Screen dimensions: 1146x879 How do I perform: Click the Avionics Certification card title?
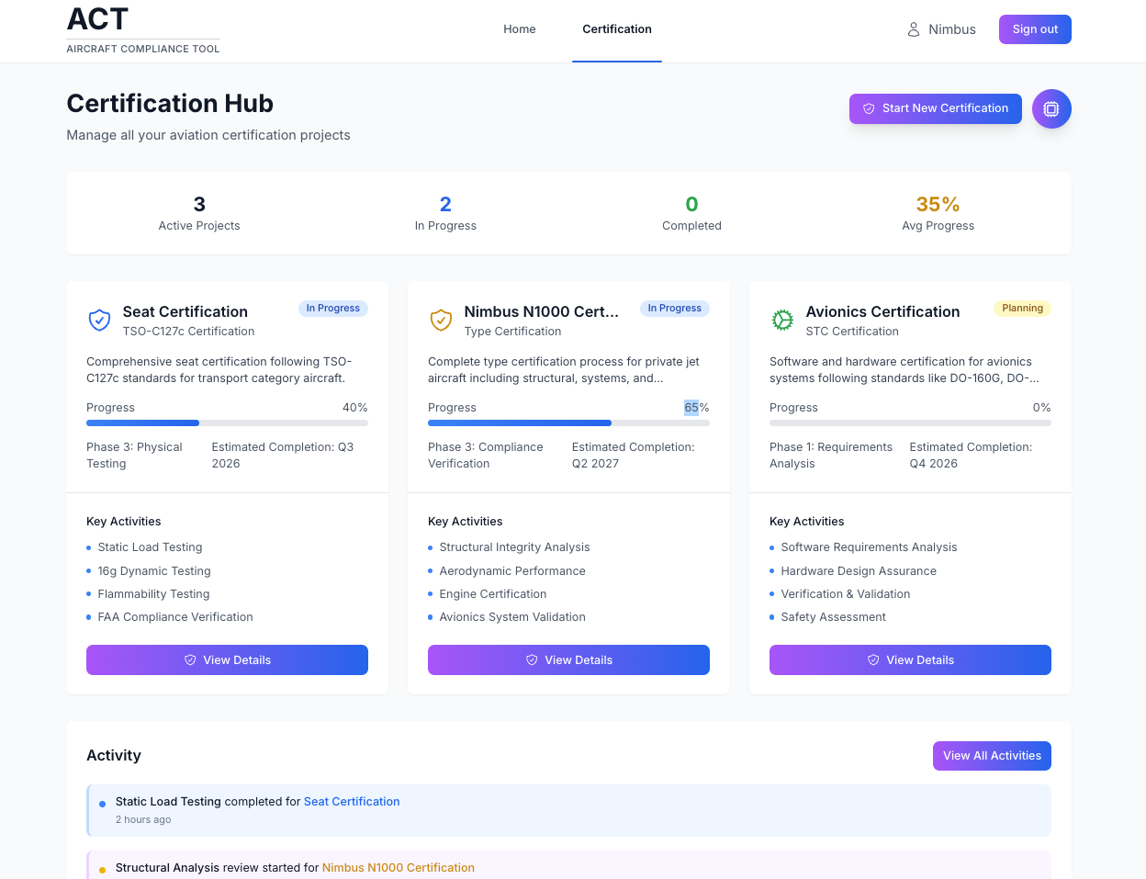click(x=883, y=312)
